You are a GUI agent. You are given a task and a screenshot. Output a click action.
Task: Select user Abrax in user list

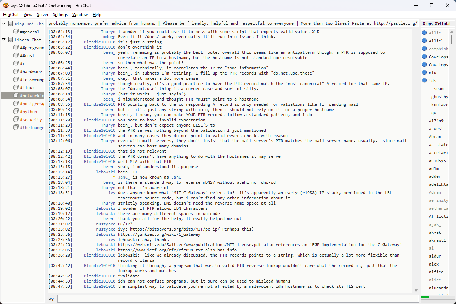click(435, 137)
